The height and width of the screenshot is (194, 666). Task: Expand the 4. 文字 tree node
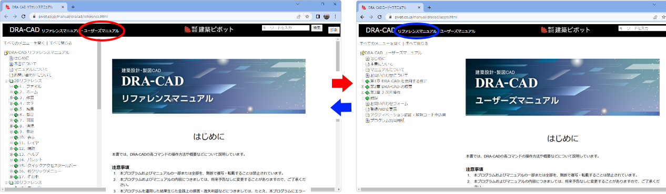click(x=11, y=103)
